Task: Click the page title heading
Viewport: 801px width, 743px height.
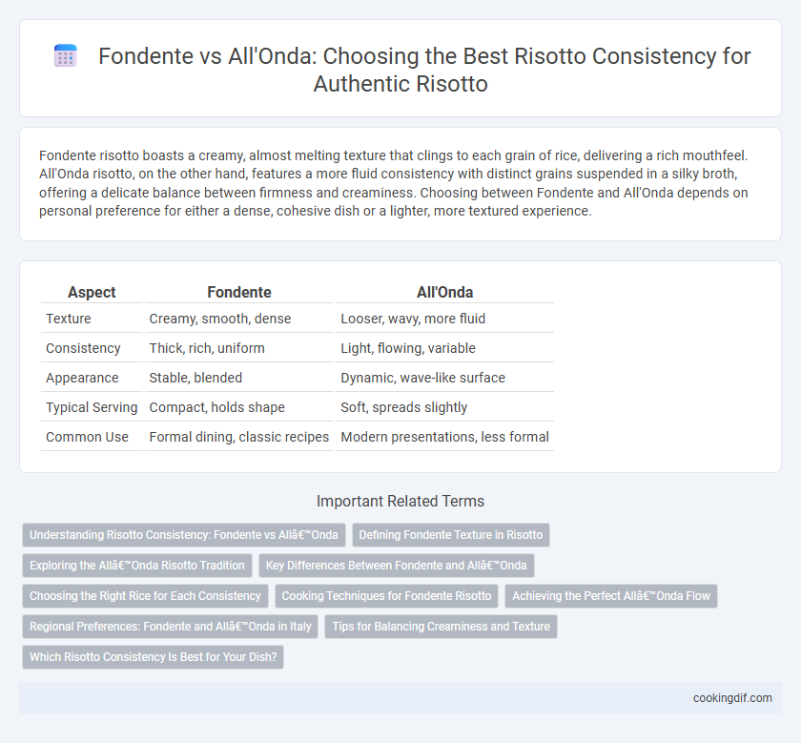Action: 424,70
